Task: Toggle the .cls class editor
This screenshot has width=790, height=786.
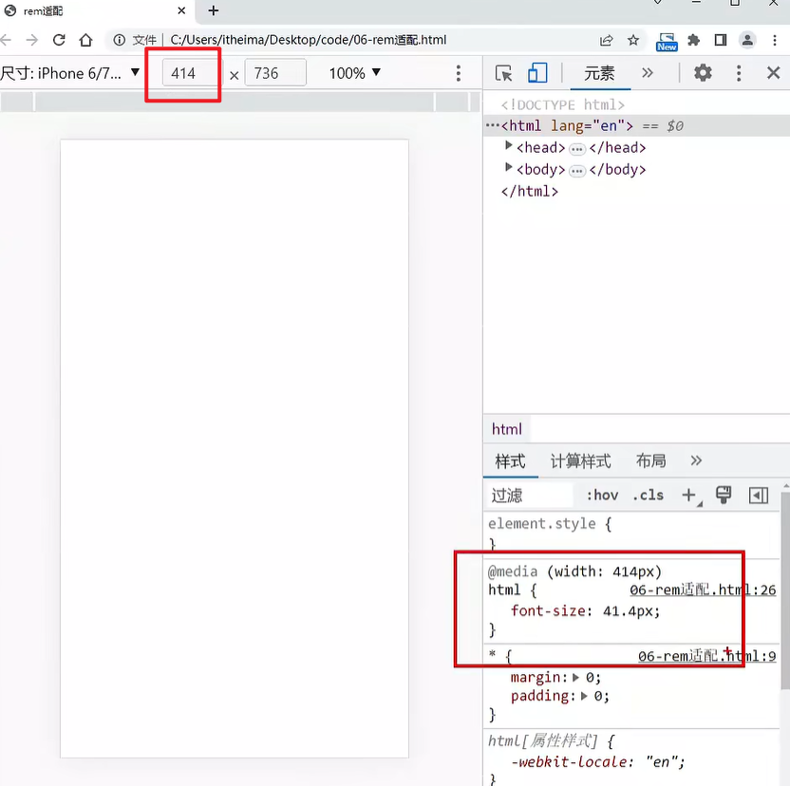Action: coord(649,495)
